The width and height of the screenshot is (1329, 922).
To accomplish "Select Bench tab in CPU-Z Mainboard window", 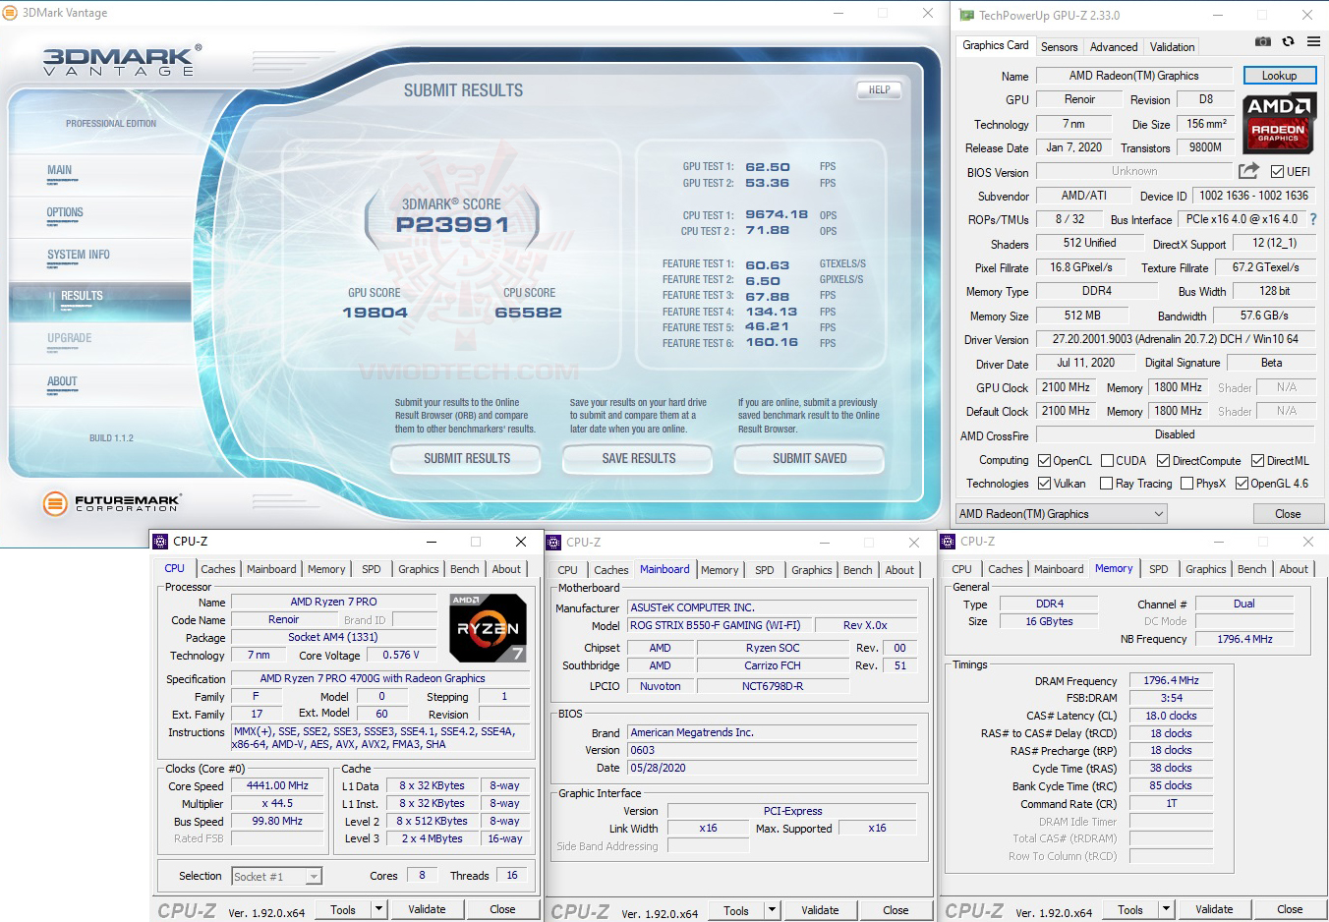I will (857, 570).
